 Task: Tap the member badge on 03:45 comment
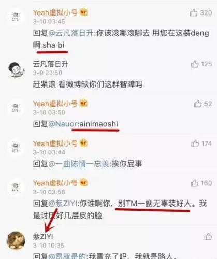(84, 12)
